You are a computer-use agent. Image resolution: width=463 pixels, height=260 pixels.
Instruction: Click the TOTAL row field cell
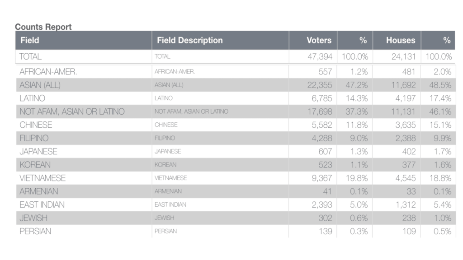coord(84,56)
